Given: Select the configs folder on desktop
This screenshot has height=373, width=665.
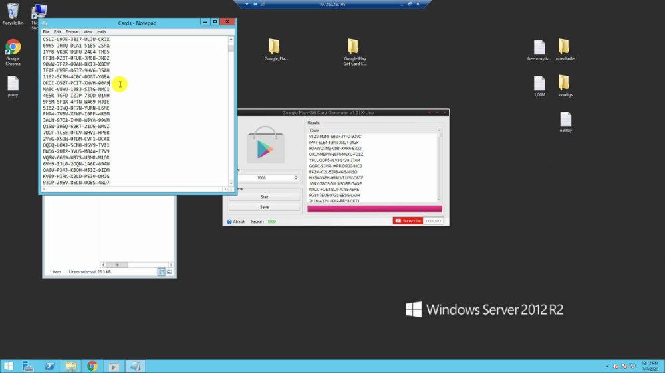Looking at the screenshot, I should coord(565,86).
